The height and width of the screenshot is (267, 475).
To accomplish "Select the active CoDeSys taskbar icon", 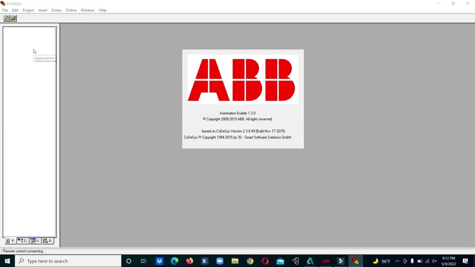I will (356, 261).
